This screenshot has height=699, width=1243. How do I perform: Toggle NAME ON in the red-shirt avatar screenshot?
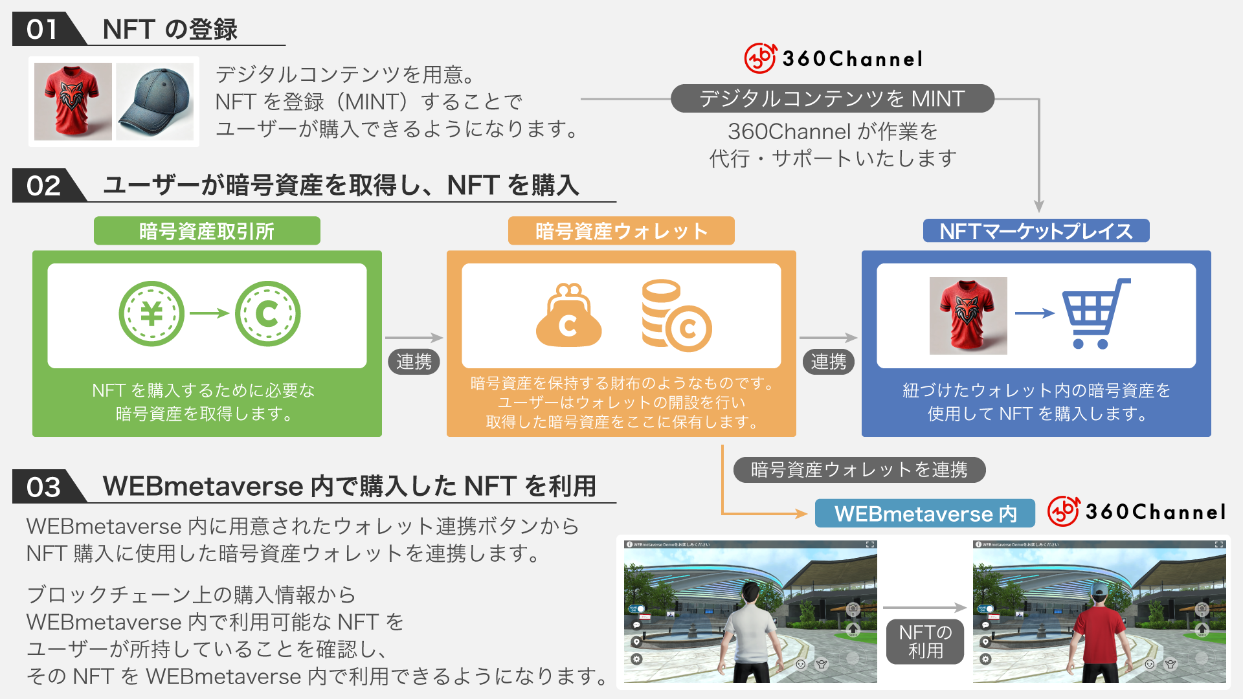click(985, 609)
